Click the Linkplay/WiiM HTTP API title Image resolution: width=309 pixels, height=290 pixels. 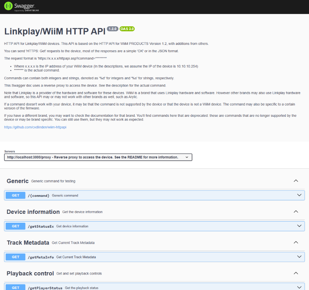[x=55, y=31]
